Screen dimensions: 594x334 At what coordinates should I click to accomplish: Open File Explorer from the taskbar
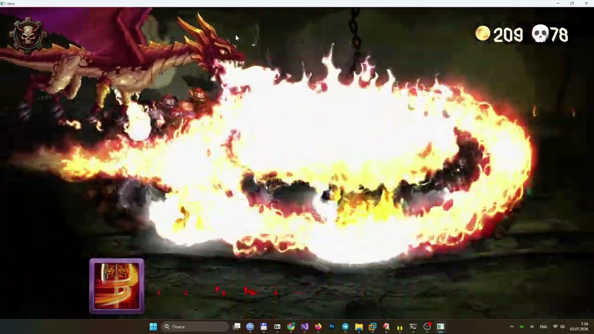(x=359, y=327)
